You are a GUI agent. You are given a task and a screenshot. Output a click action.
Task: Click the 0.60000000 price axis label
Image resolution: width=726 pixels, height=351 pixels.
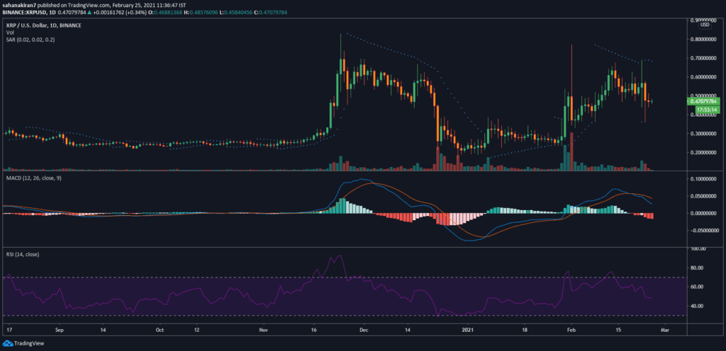[x=704, y=77]
